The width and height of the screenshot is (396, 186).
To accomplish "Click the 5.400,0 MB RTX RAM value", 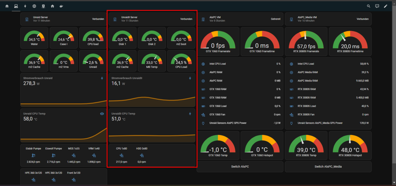I will pos(362,98).
